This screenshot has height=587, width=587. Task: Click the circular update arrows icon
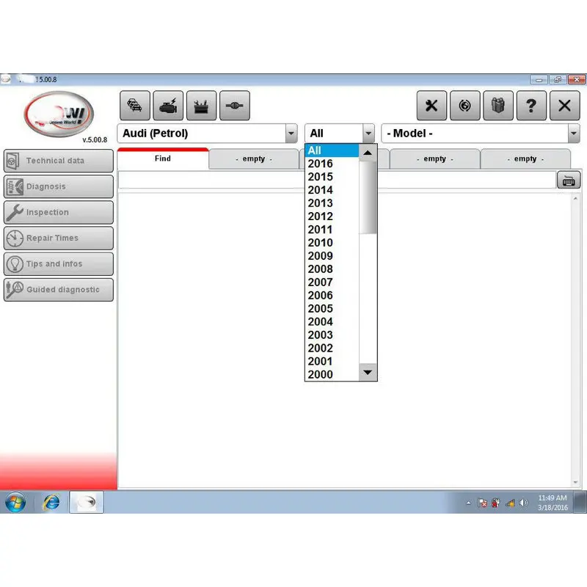pos(465,106)
